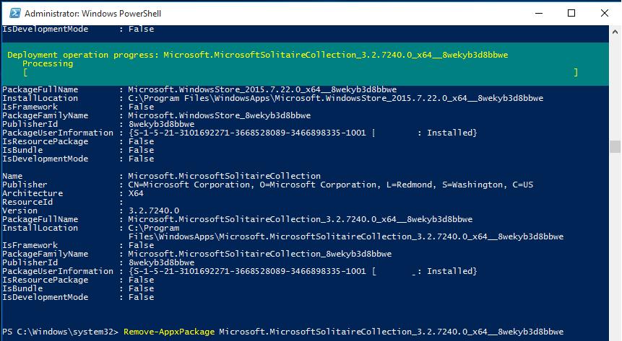622x341 pixels.
Task: Click the Name value Microsoft.MicrosoftSolitaireCollection
Action: coord(224,176)
